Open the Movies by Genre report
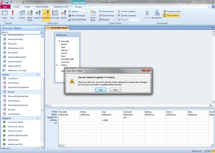This screenshot has width=215, height=153. click(x=16, y=127)
